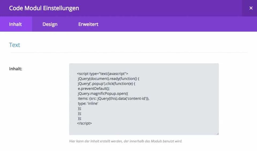Select the Erweitert tab
Viewport: 257px width, 151px height.
point(88,24)
